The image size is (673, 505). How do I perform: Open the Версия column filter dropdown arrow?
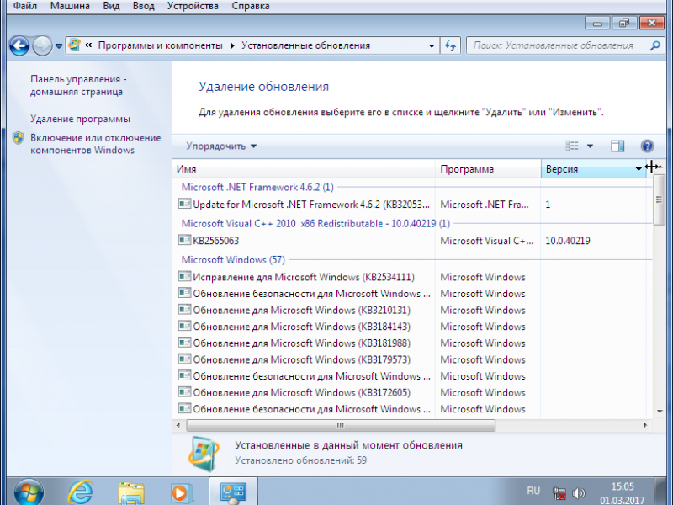click(x=639, y=169)
